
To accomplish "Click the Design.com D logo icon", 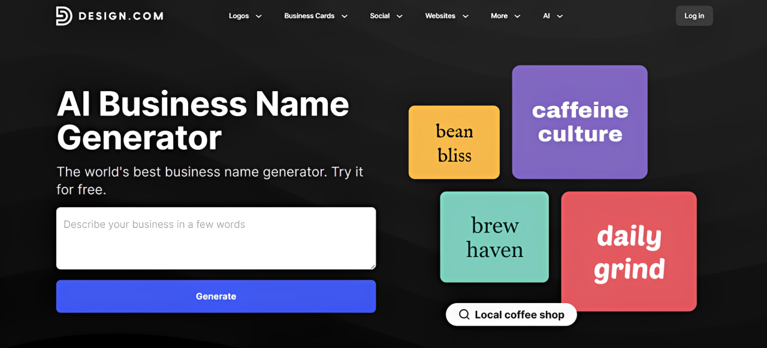I will pos(64,16).
